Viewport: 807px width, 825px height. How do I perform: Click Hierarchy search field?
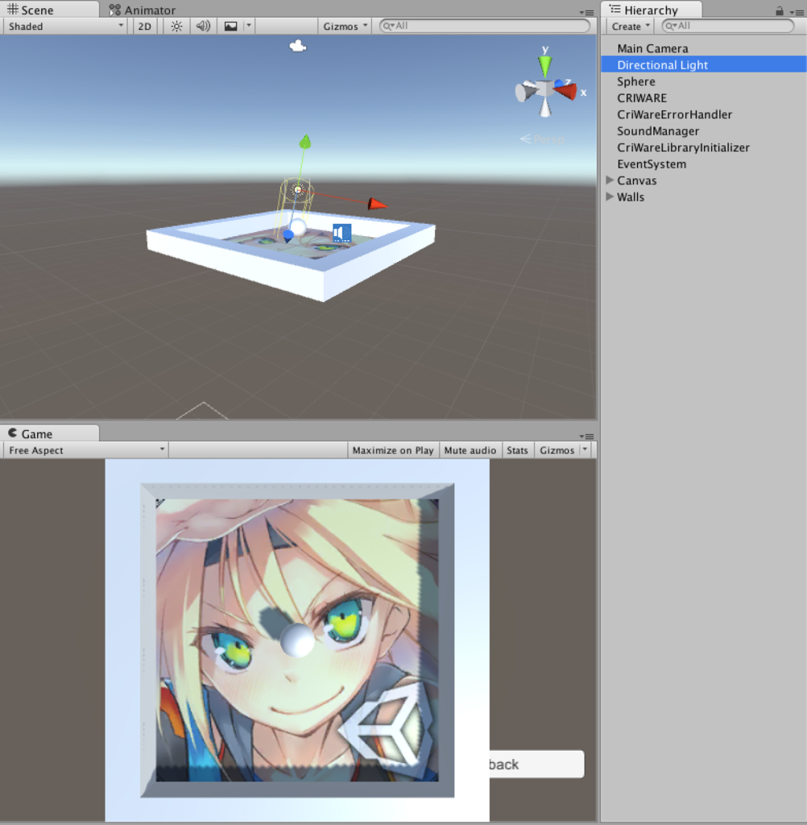[x=727, y=26]
